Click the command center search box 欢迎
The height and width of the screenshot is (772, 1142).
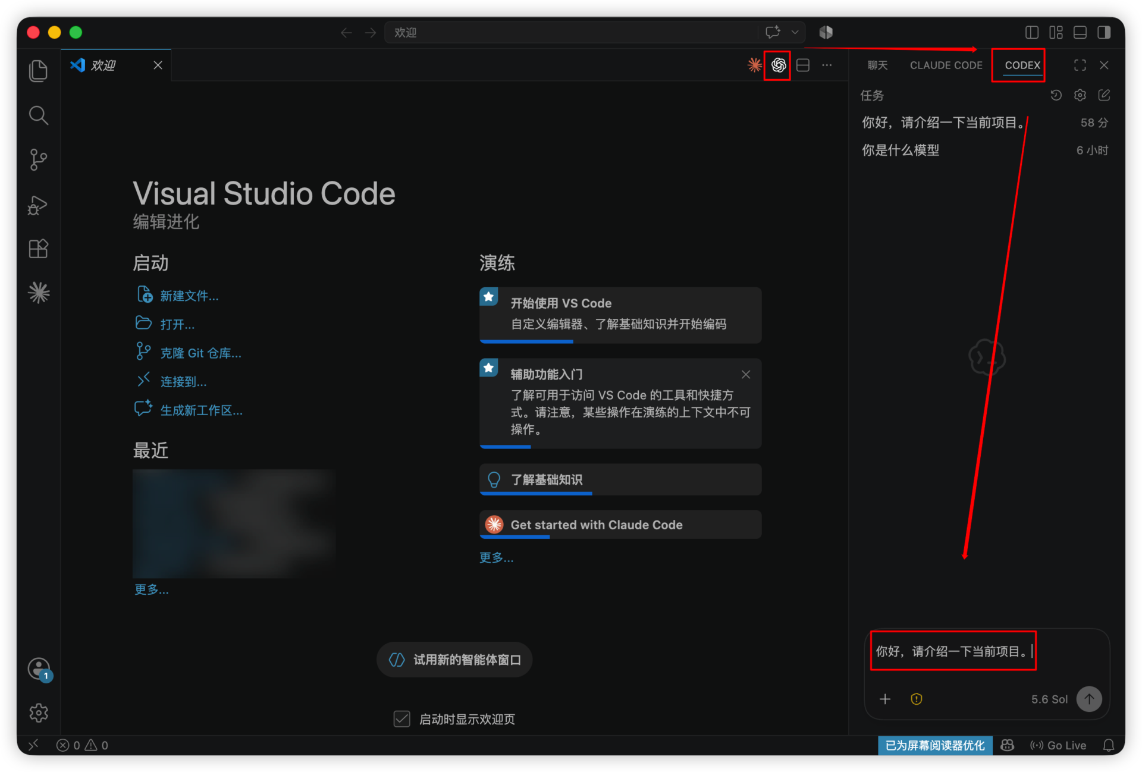[x=571, y=32]
